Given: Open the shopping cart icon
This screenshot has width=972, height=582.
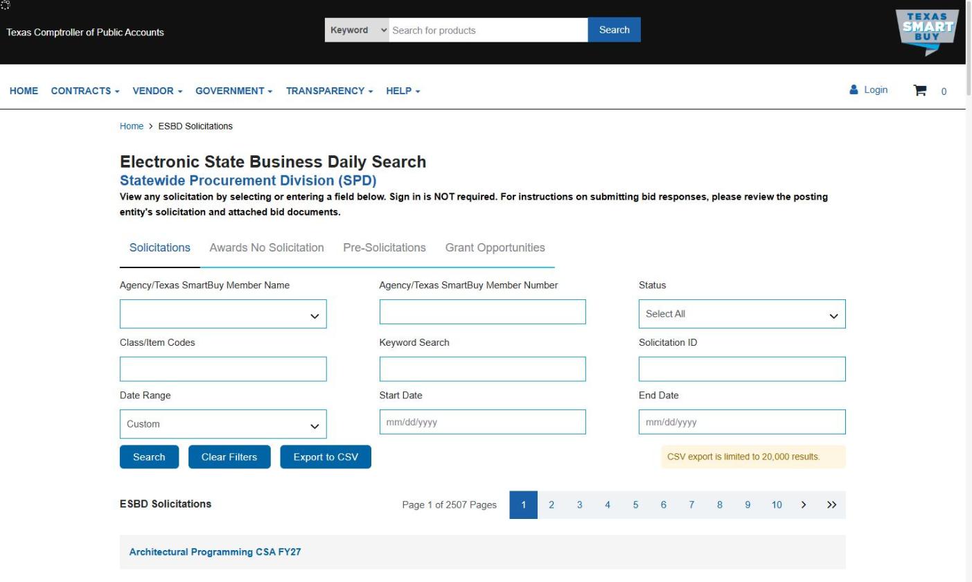Looking at the screenshot, I should pyautogui.click(x=920, y=90).
